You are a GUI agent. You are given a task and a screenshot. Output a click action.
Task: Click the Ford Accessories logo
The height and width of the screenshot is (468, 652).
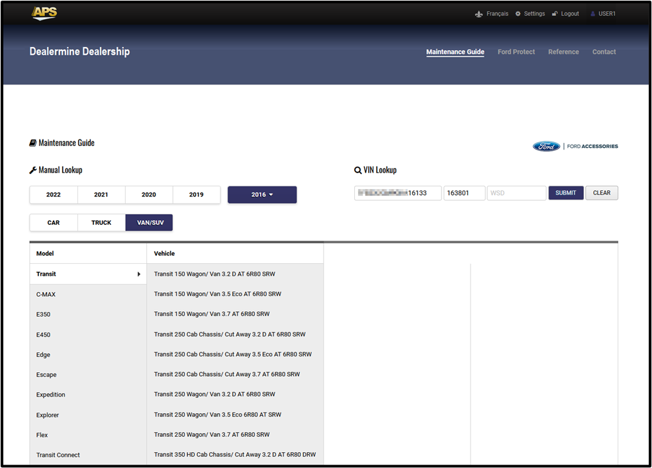pyautogui.click(x=575, y=146)
